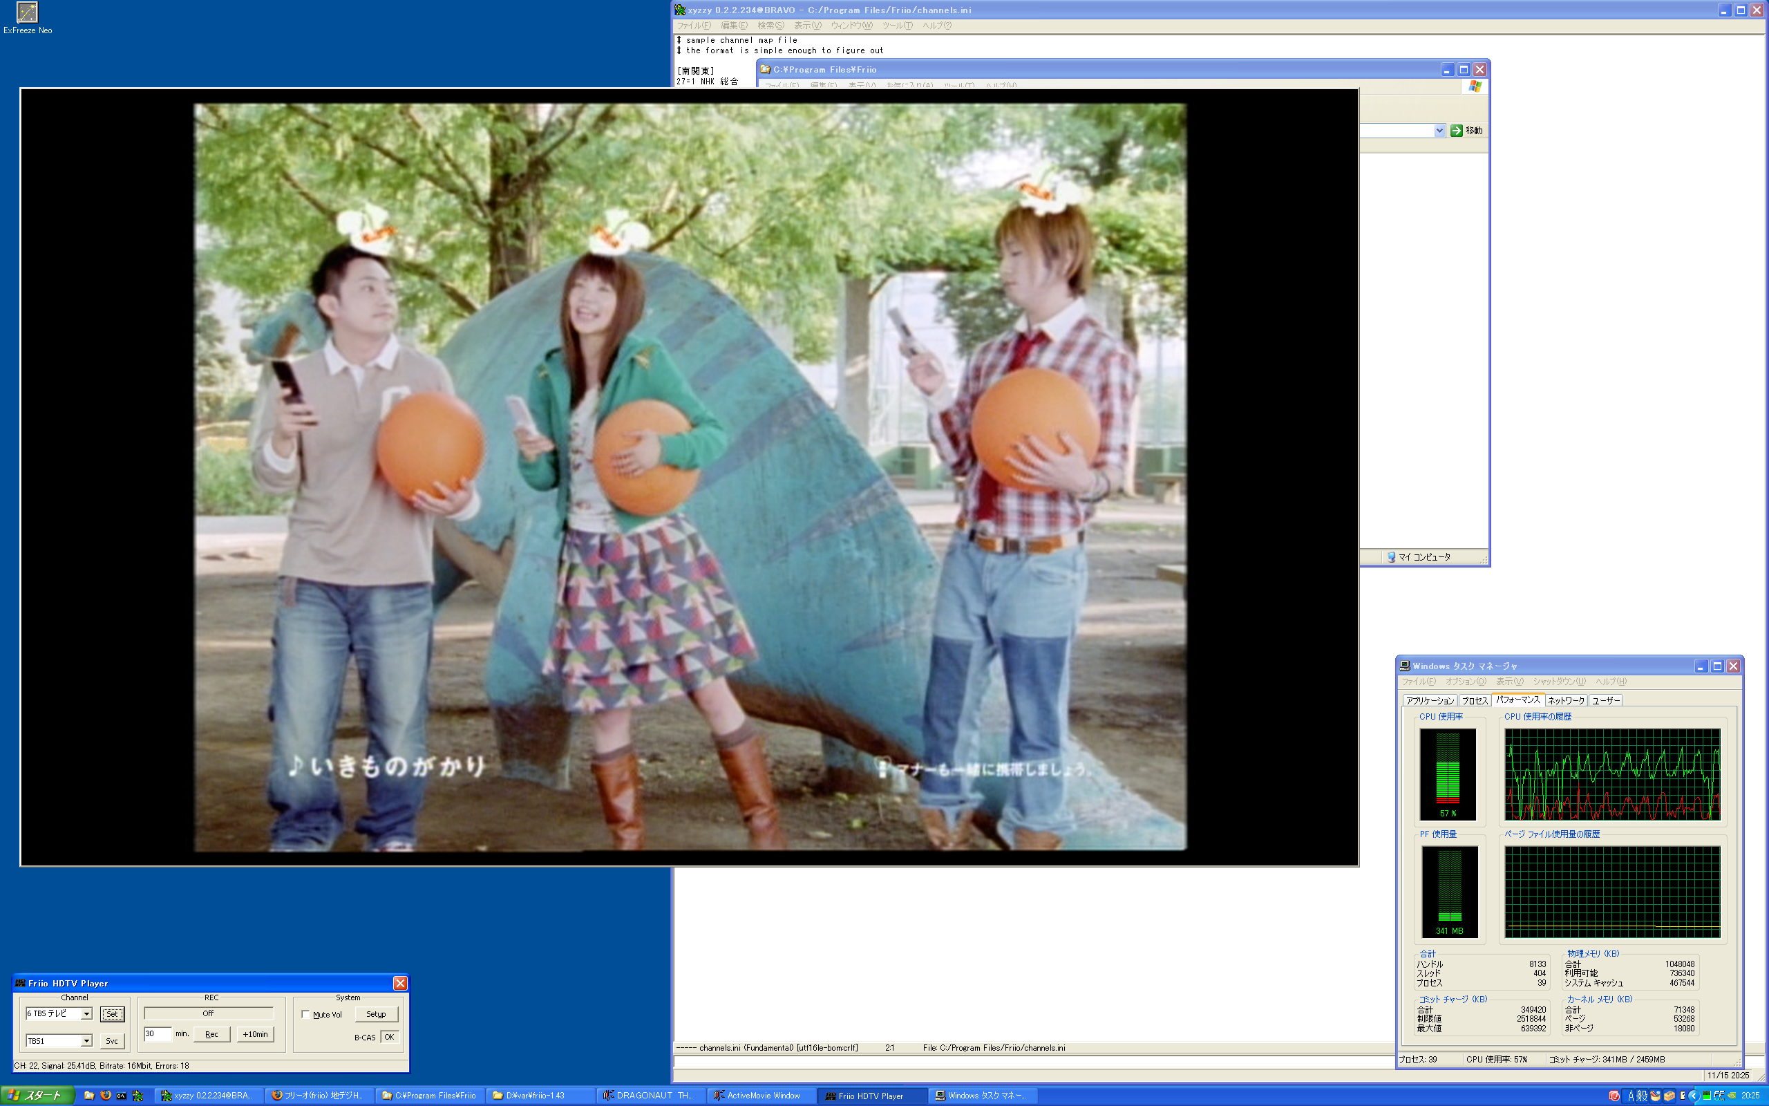Switch to the プロセス tab
Image resolution: width=1769 pixels, height=1106 pixels.
[1474, 700]
